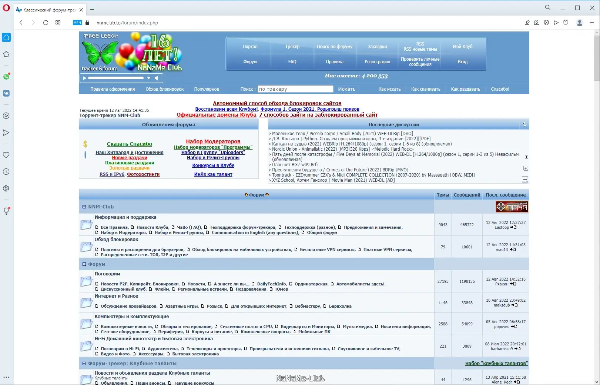Open Как скачивать link
Image resolution: width=600 pixels, height=385 pixels.
426,89
